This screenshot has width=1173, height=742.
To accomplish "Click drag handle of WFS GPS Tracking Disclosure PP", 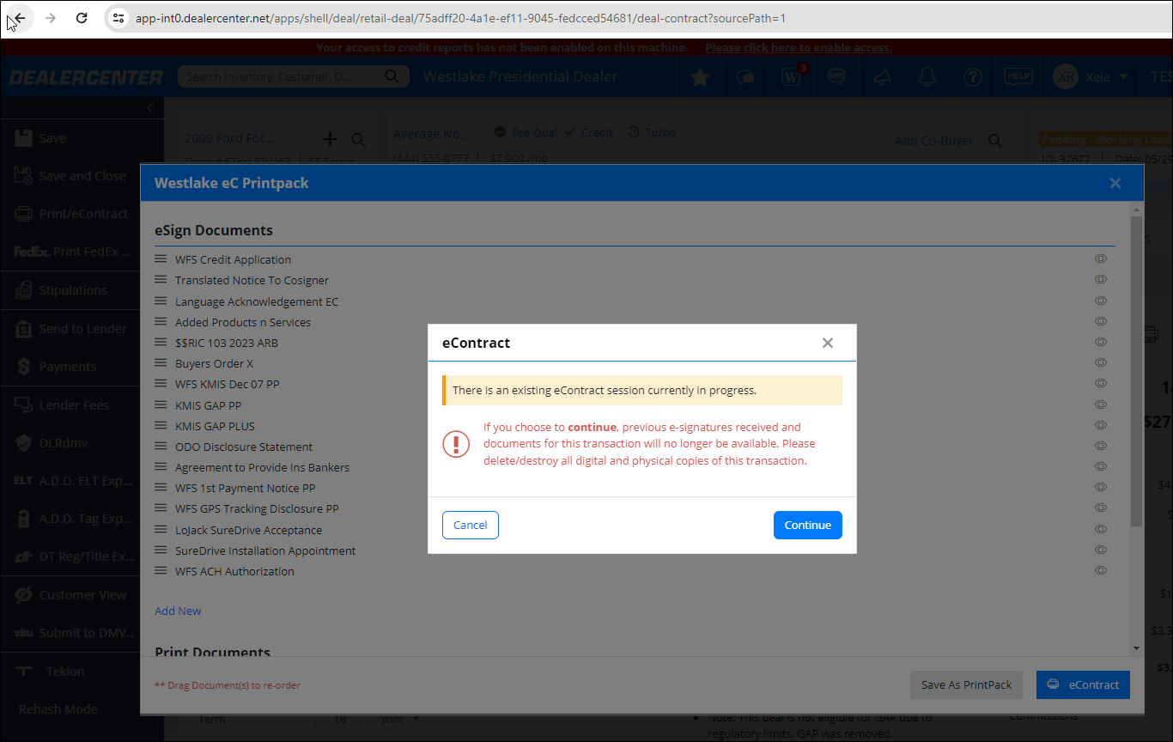I will coord(160,508).
